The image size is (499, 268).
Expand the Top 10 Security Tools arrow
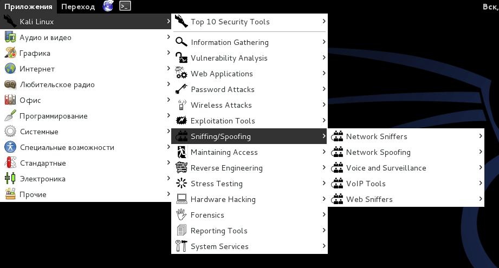point(324,22)
